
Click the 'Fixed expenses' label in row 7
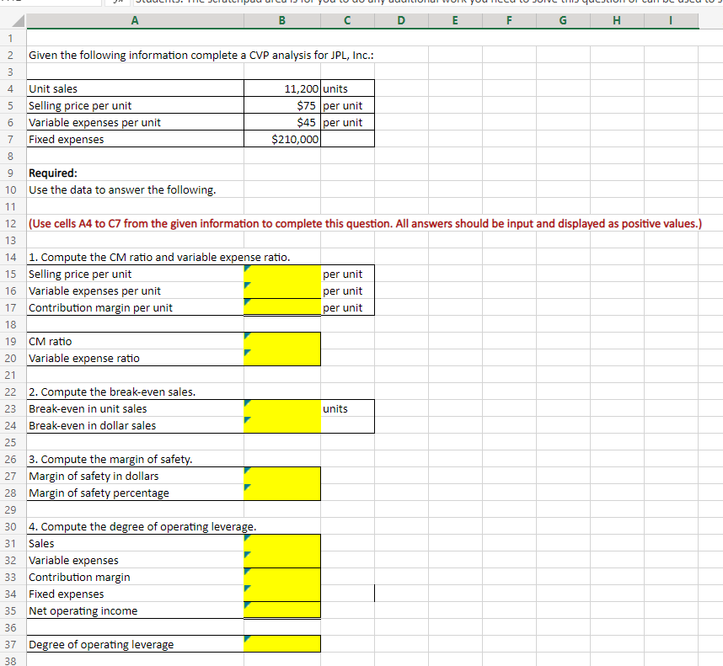(135, 139)
